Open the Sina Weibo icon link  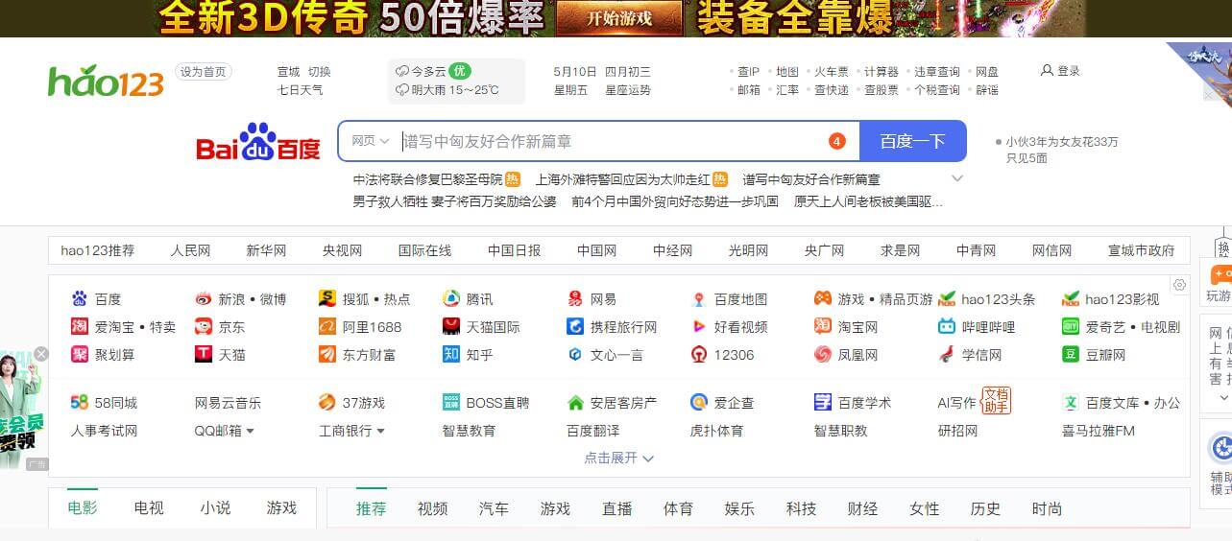(x=203, y=299)
